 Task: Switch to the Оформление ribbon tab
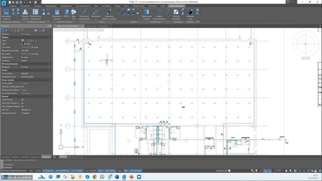[x=50, y=6]
